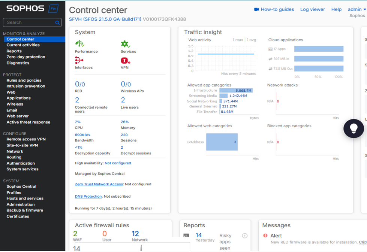Image resolution: width=367 pixels, height=252 pixels.
Task: Select 1 max in Web activity
Action: point(238,40)
